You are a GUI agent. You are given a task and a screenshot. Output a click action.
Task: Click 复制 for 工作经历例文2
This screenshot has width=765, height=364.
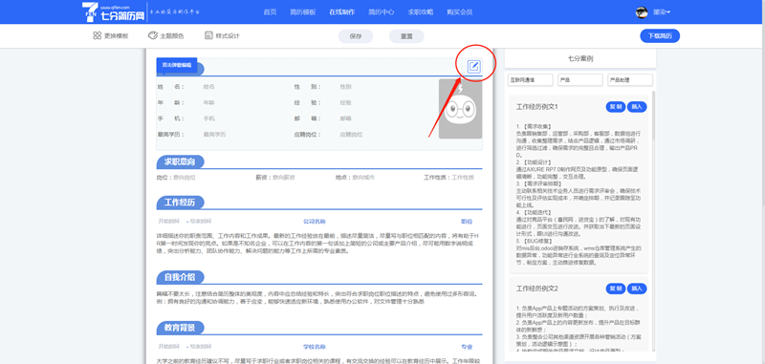click(615, 289)
